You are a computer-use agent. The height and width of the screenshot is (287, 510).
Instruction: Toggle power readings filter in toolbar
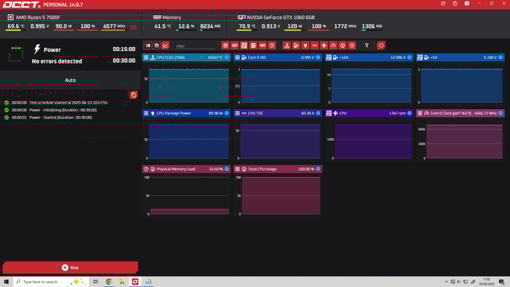point(305,46)
